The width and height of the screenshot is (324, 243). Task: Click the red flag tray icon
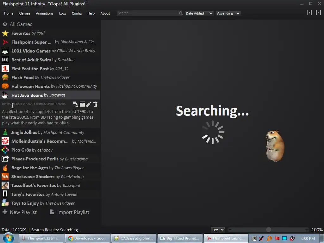277,239
